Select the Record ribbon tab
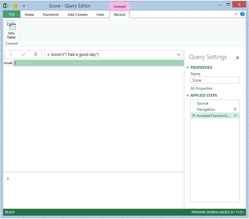This screenshot has height=219, width=249. [120, 15]
